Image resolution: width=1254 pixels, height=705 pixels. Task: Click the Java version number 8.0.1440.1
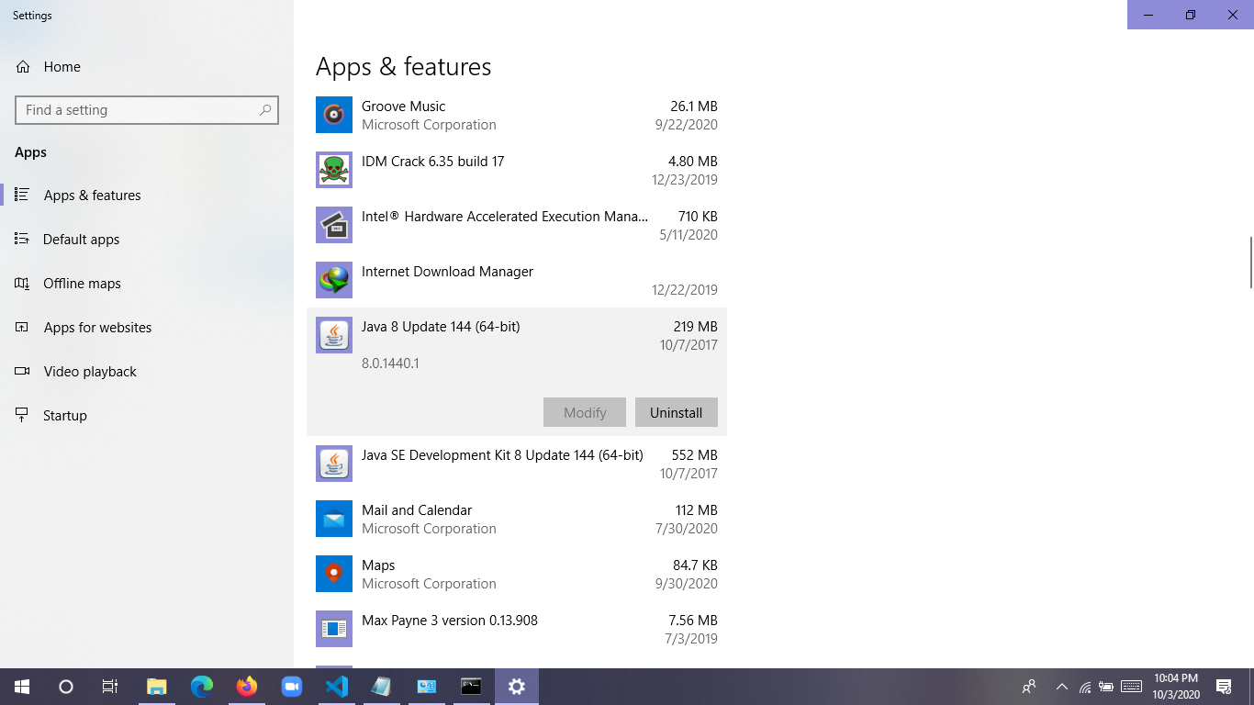pos(390,364)
